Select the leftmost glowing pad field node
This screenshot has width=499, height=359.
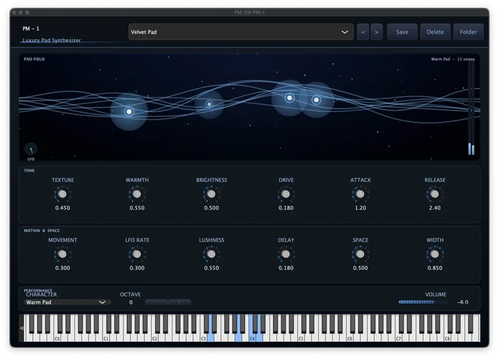[x=129, y=111]
